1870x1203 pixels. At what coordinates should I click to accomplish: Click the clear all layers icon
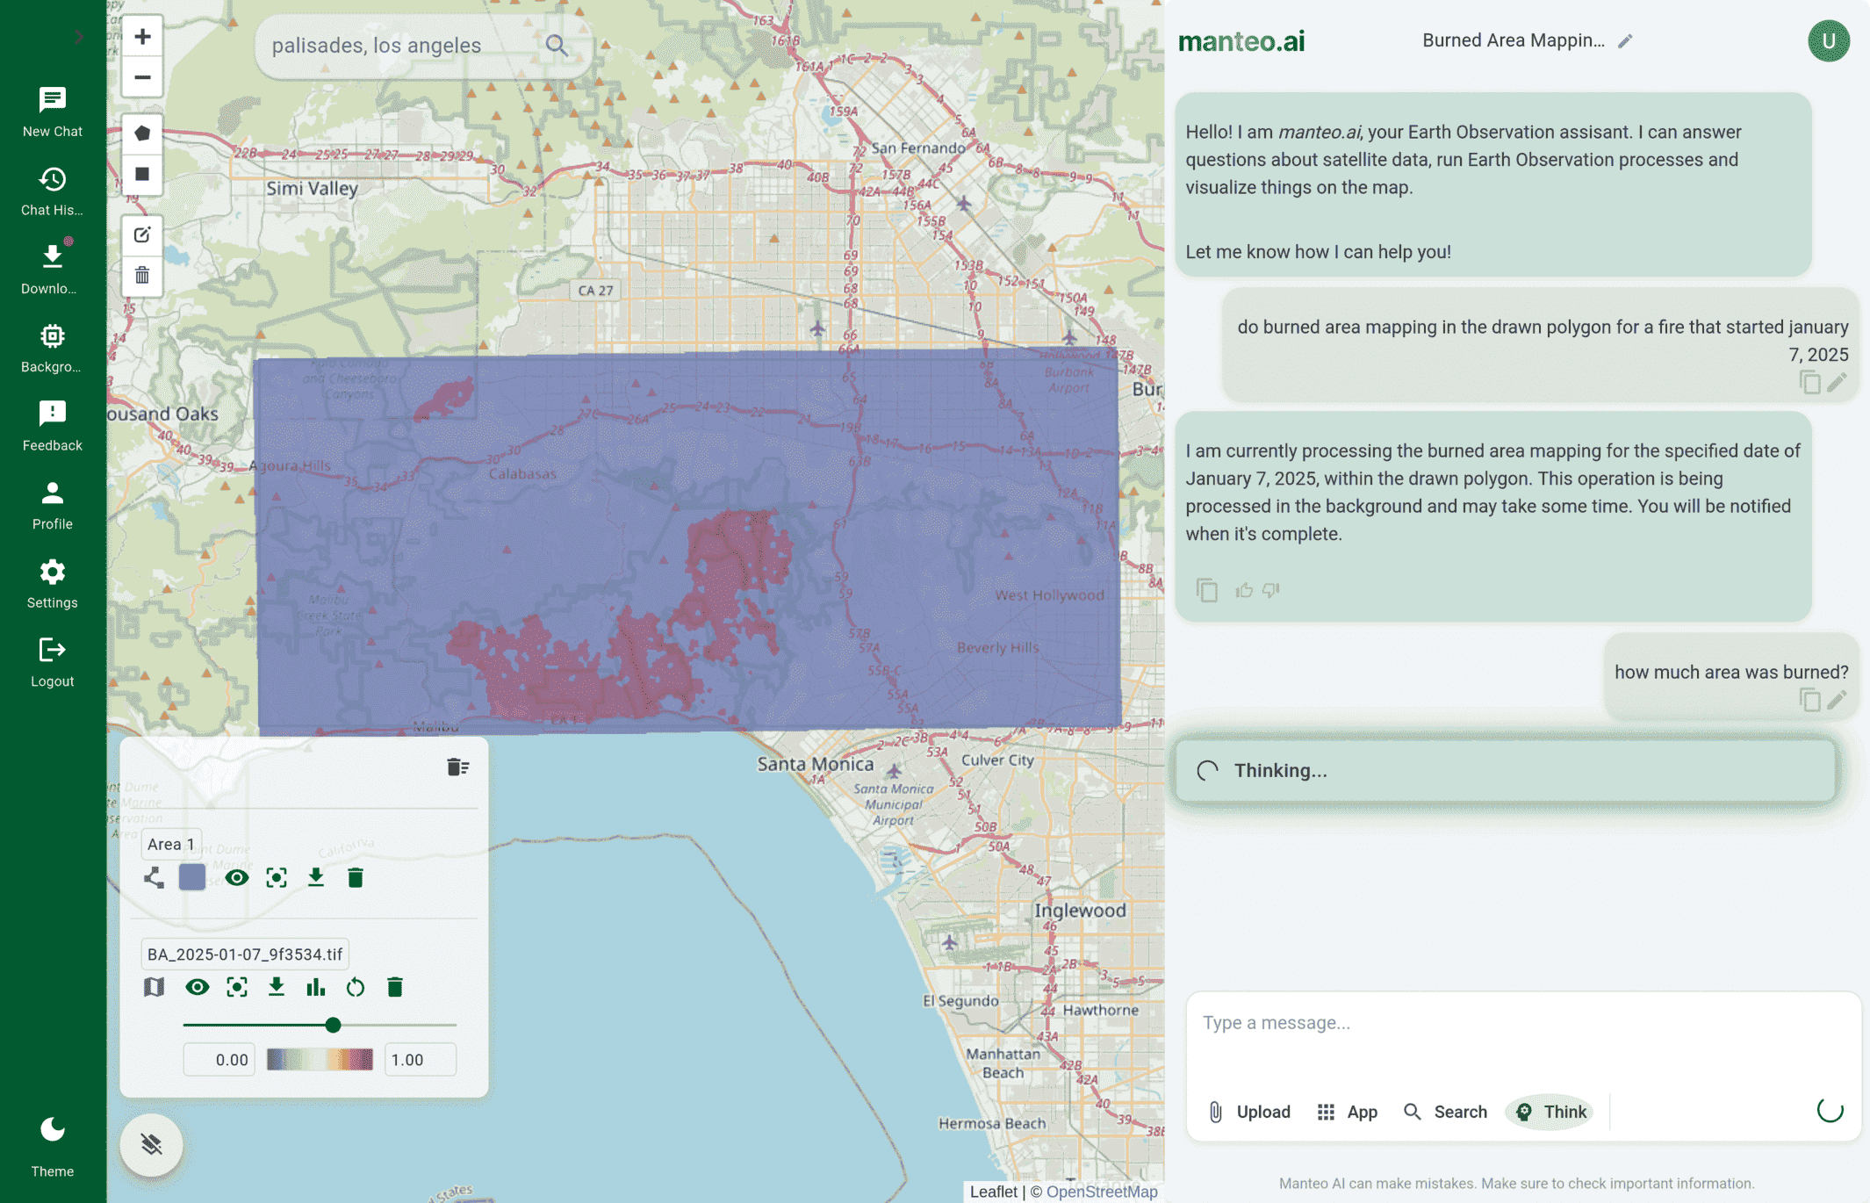457,767
